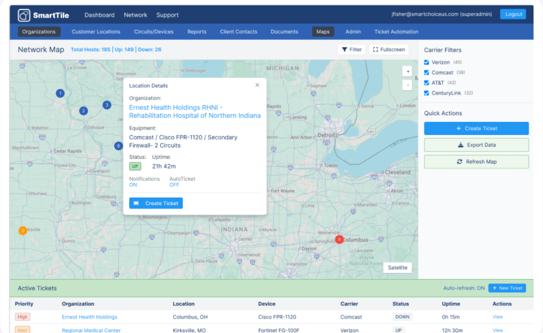
Task: Click Columbus, OH location cell
Action: (x=190, y=317)
